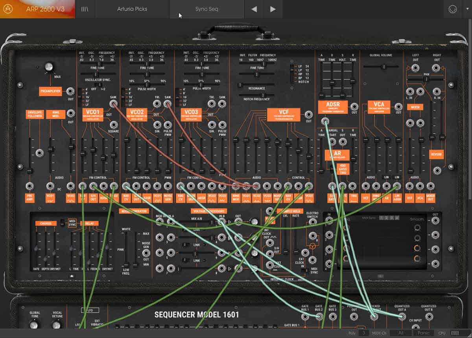Load the next preset with right arrow
Image resolution: width=472 pixels, height=338 pixels.
(273, 9)
